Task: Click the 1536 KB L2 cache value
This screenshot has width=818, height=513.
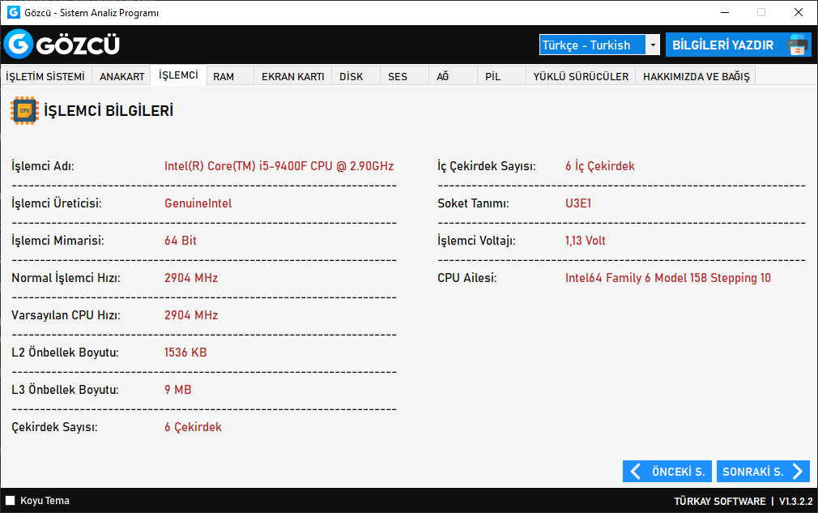Action: point(185,353)
